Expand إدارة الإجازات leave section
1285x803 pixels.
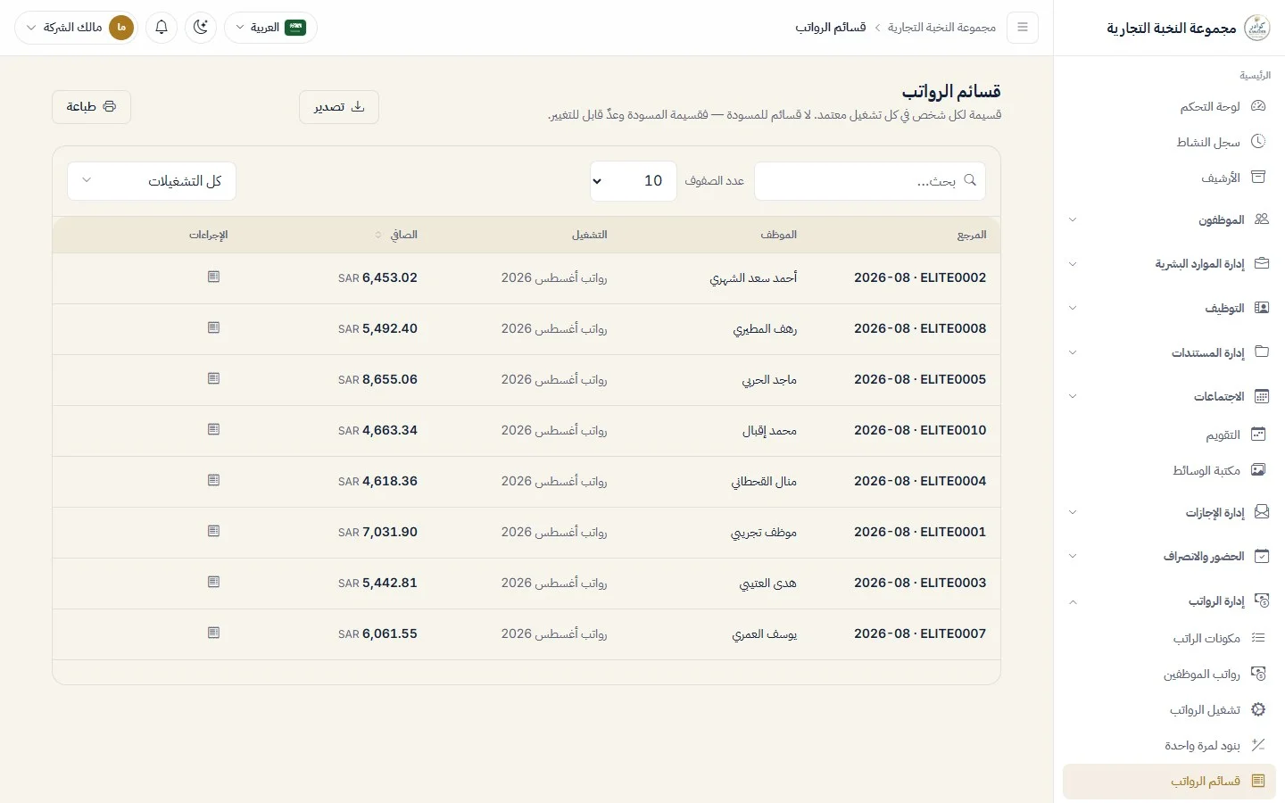click(x=1169, y=512)
